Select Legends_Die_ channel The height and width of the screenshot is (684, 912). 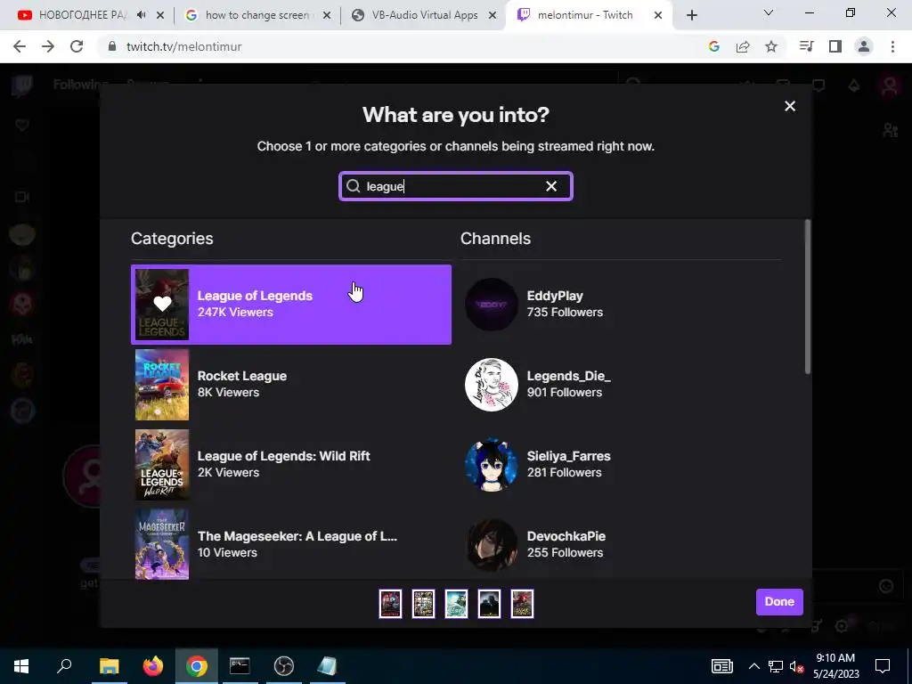[x=621, y=385]
